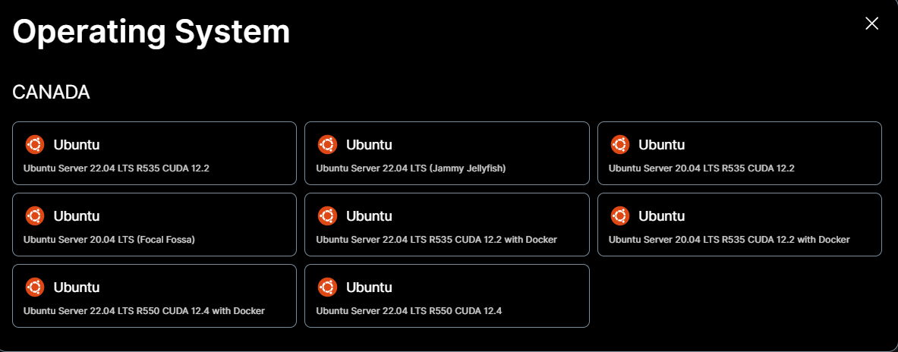Click Ubuntu logo on 22.04 R550 with Docker card
Viewport: 898px width, 352px height.
click(x=35, y=287)
